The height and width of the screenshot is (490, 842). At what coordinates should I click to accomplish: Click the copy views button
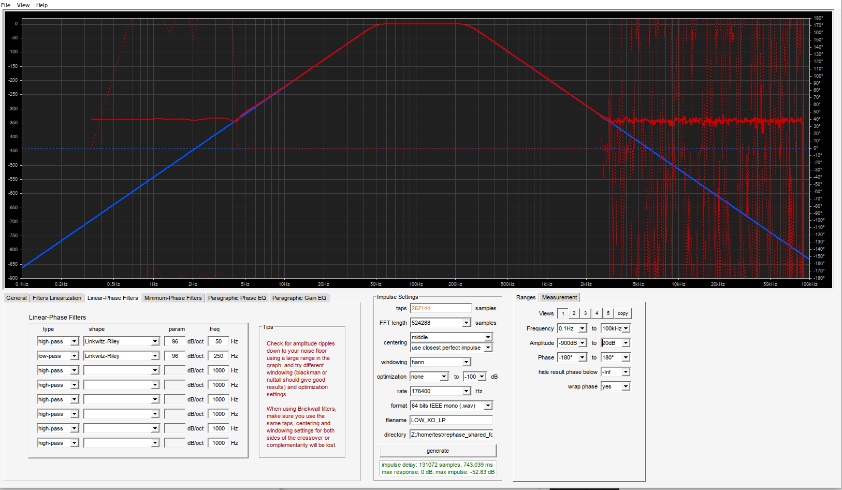[x=623, y=313]
